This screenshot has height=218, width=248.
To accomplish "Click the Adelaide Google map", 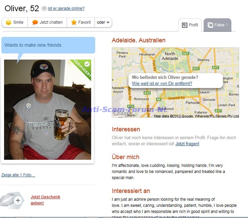I will 175,83.
